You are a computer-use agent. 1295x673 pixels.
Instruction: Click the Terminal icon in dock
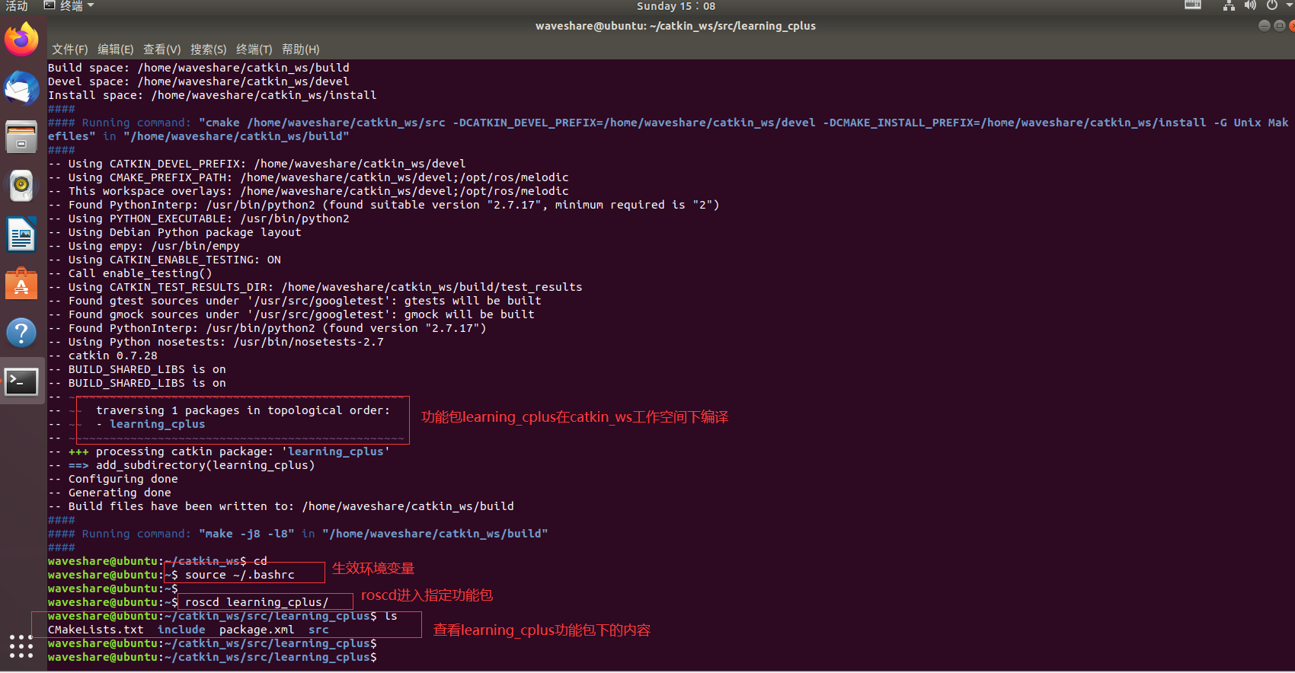tap(21, 381)
